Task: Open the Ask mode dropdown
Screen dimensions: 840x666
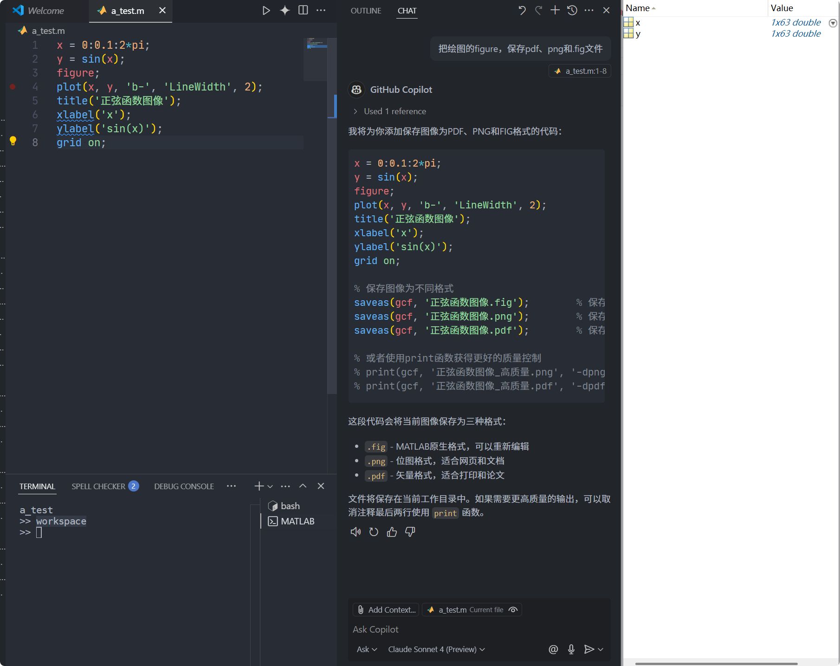Action: coord(366,649)
